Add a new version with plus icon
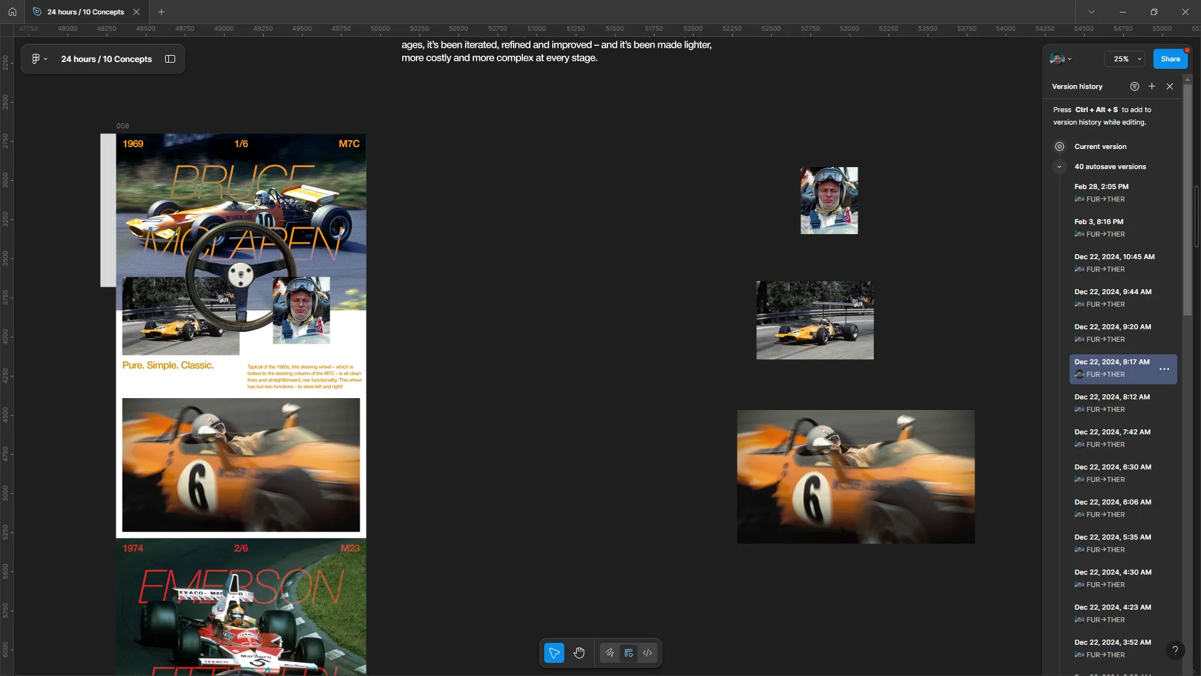Screen dimensions: 1201x676 coord(1152,86)
